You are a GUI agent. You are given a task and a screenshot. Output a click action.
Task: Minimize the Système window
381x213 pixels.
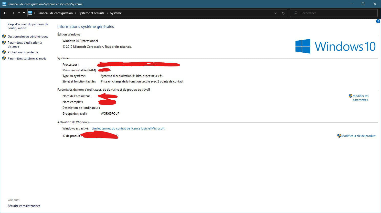(x=351, y=4)
